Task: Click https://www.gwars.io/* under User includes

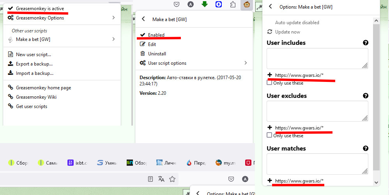Action: 299,75
